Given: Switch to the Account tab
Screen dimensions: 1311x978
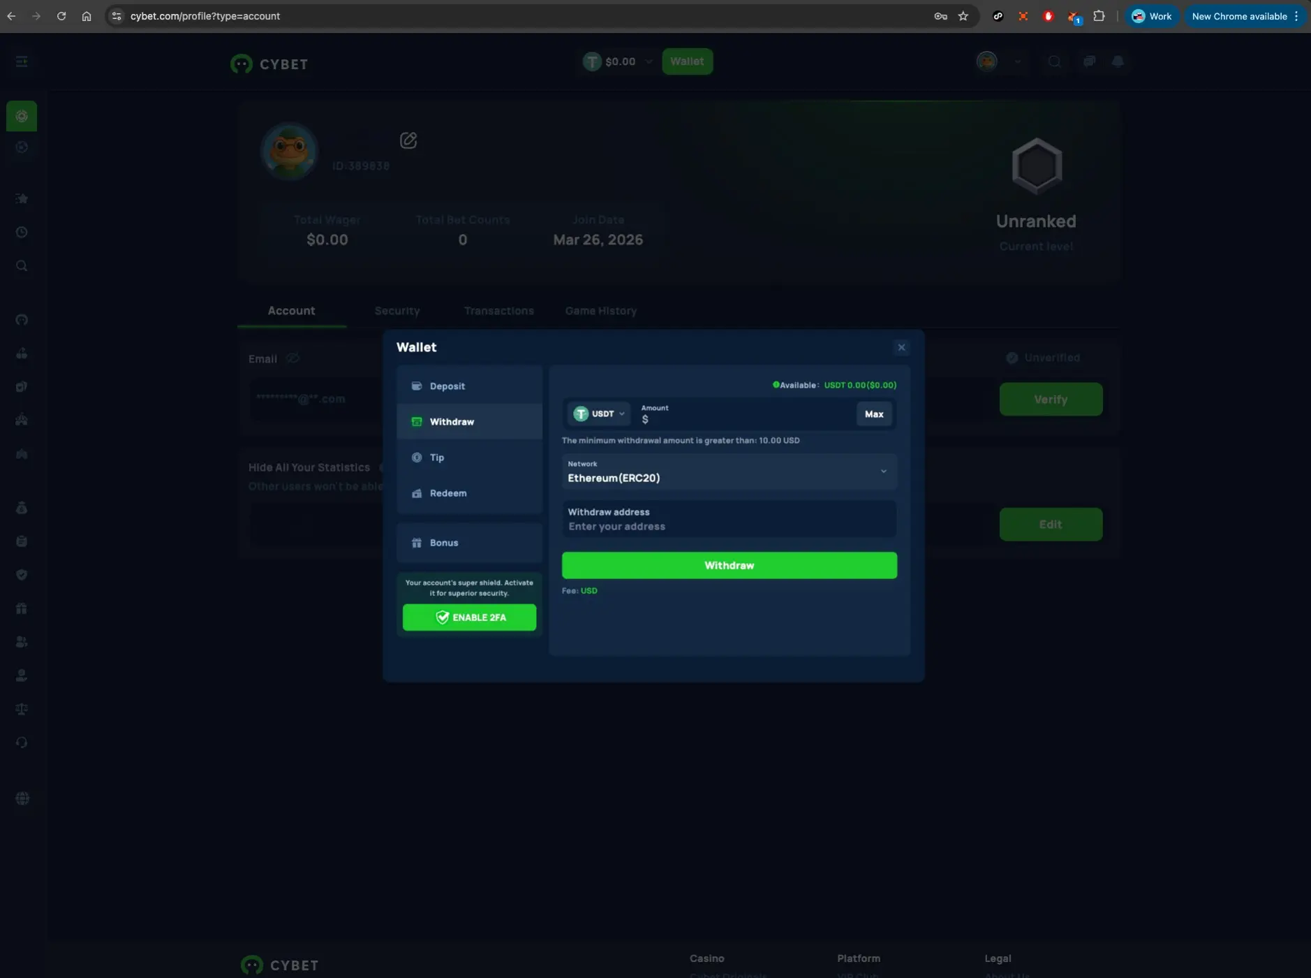Looking at the screenshot, I should [x=291, y=311].
